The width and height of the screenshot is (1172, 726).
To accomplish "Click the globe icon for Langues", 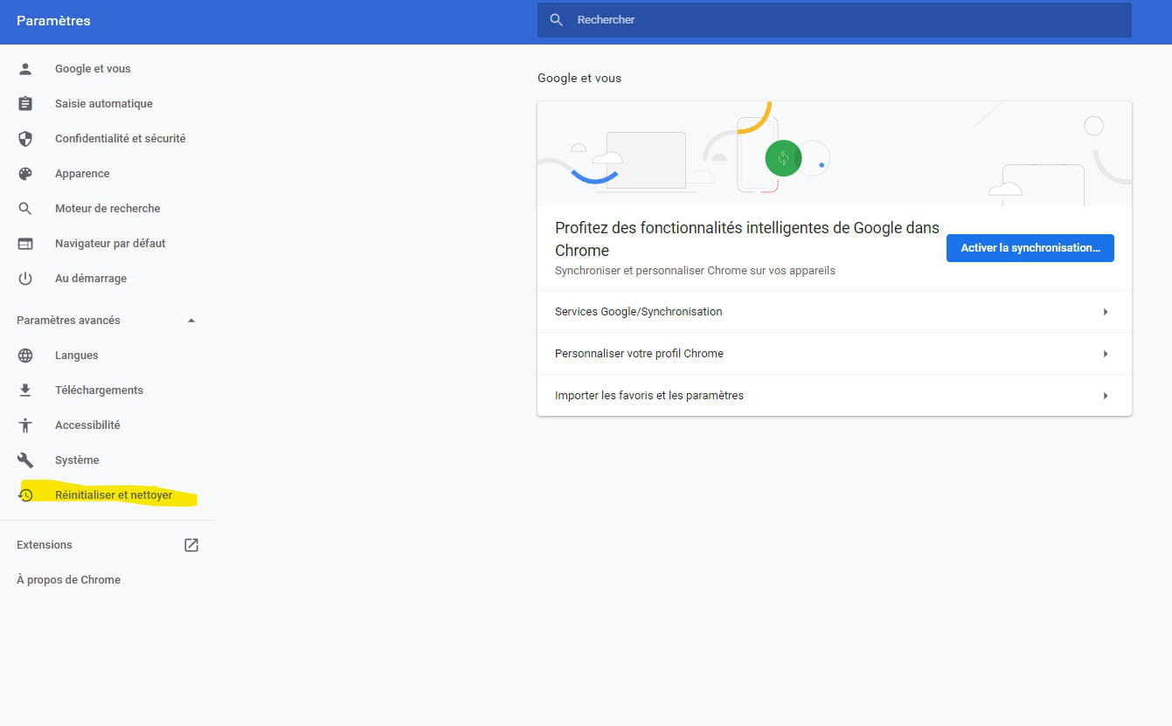I will pos(25,356).
